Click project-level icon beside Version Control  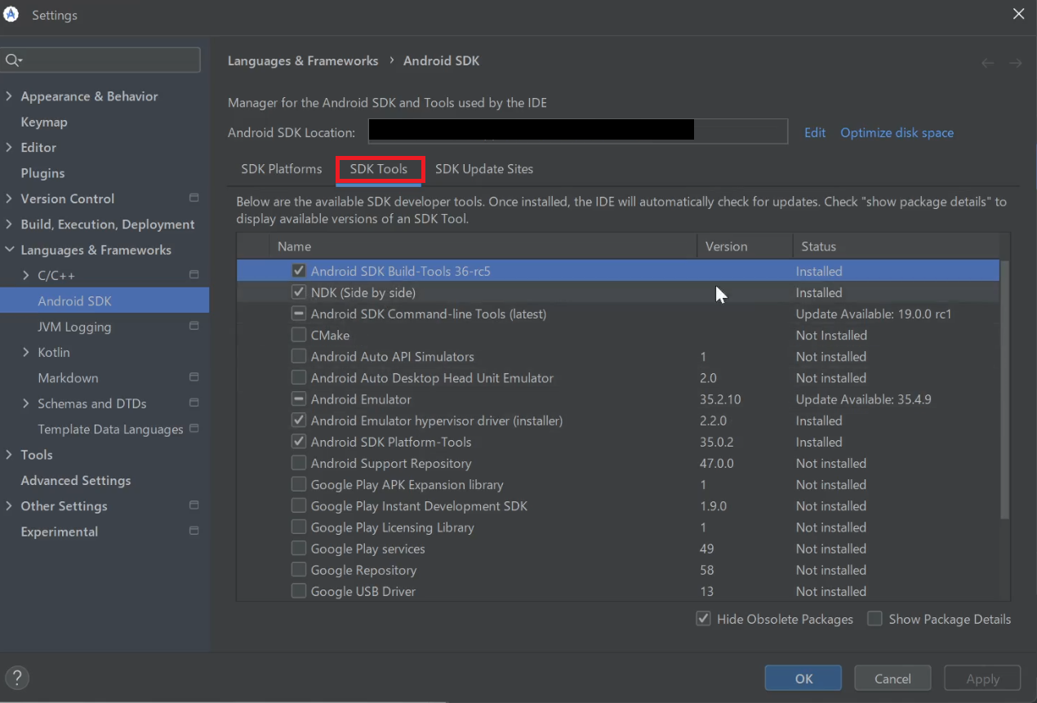coord(194,198)
